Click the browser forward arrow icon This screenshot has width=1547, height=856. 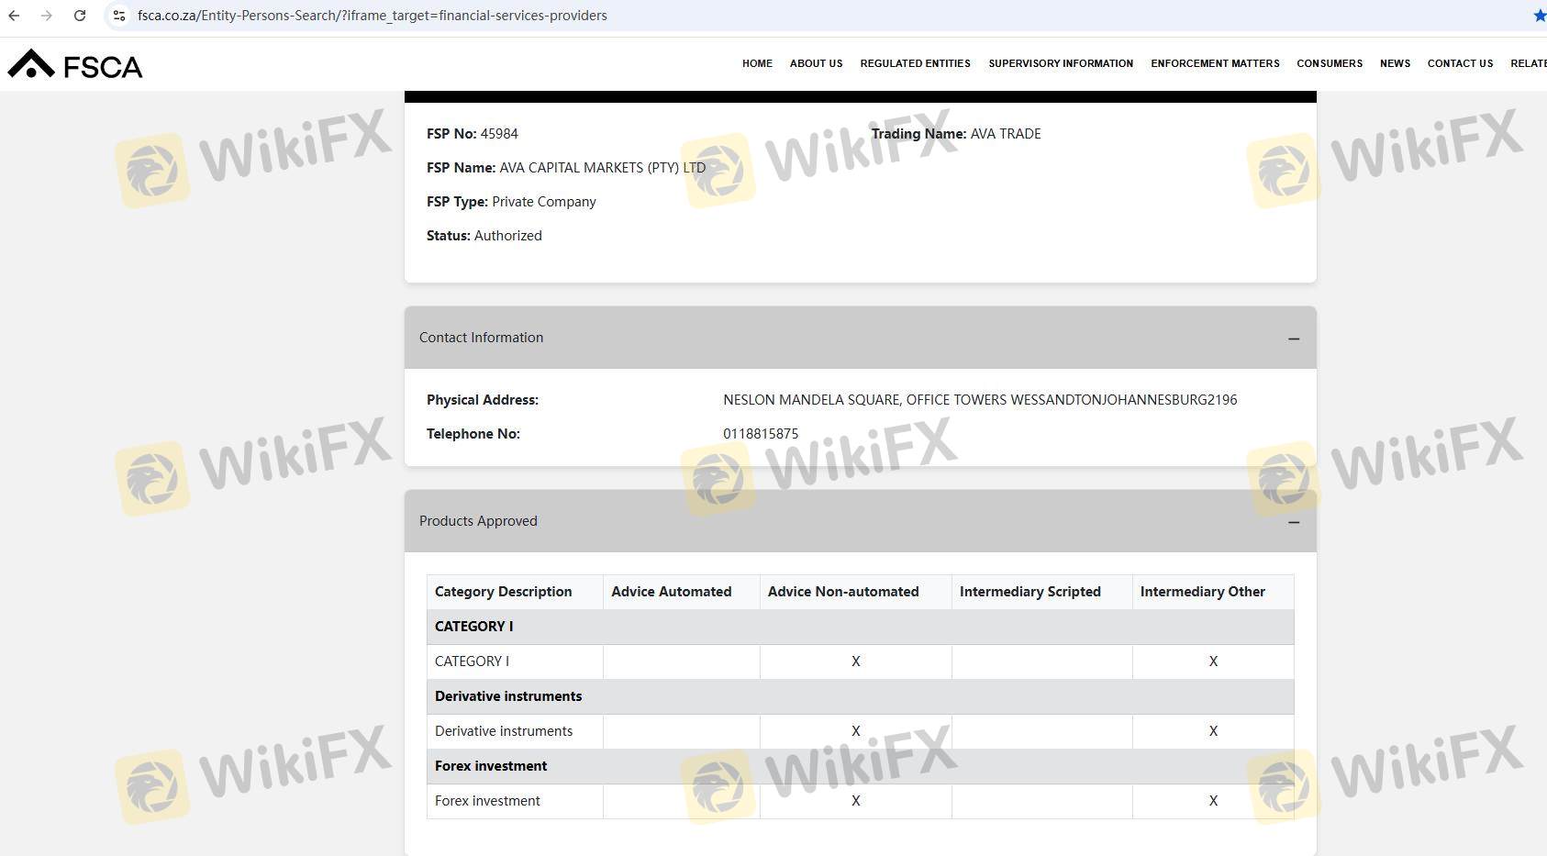[x=47, y=16]
